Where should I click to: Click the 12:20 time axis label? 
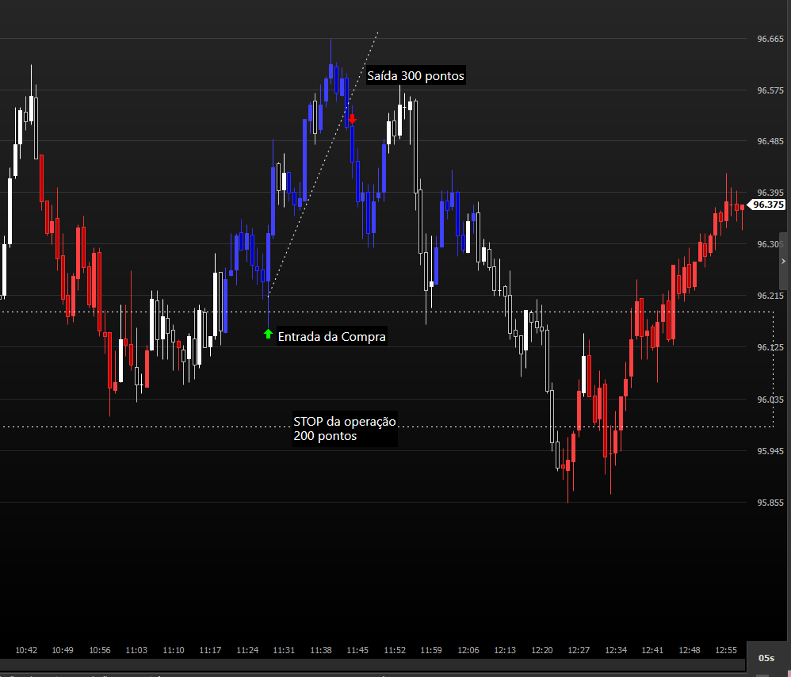542,650
